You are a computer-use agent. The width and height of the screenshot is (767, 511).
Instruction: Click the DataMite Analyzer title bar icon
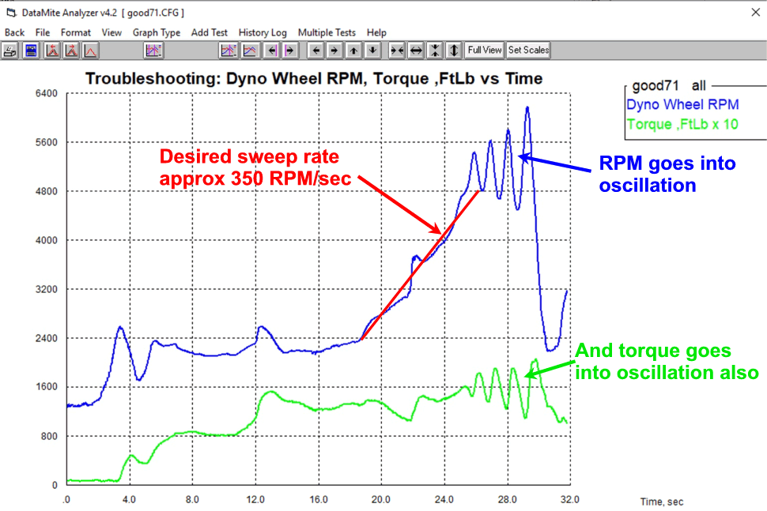[x=11, y=12]
